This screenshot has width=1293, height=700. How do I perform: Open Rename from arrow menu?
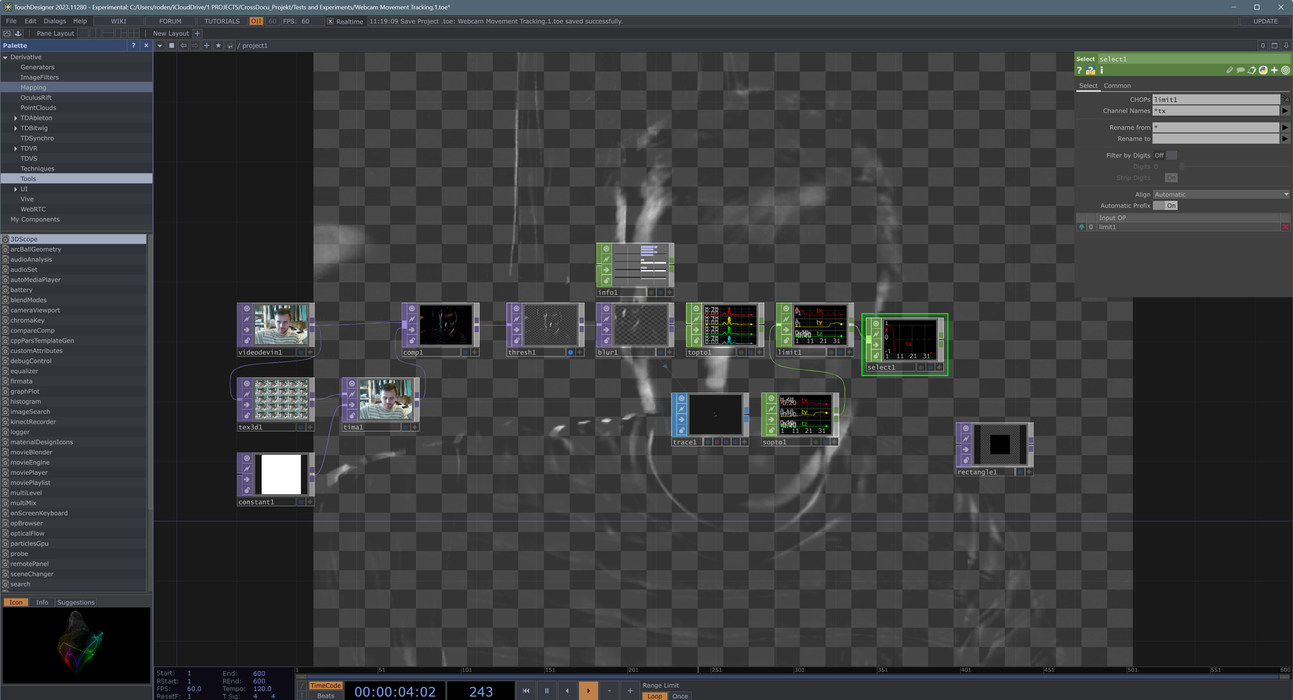click(1285, 127)
